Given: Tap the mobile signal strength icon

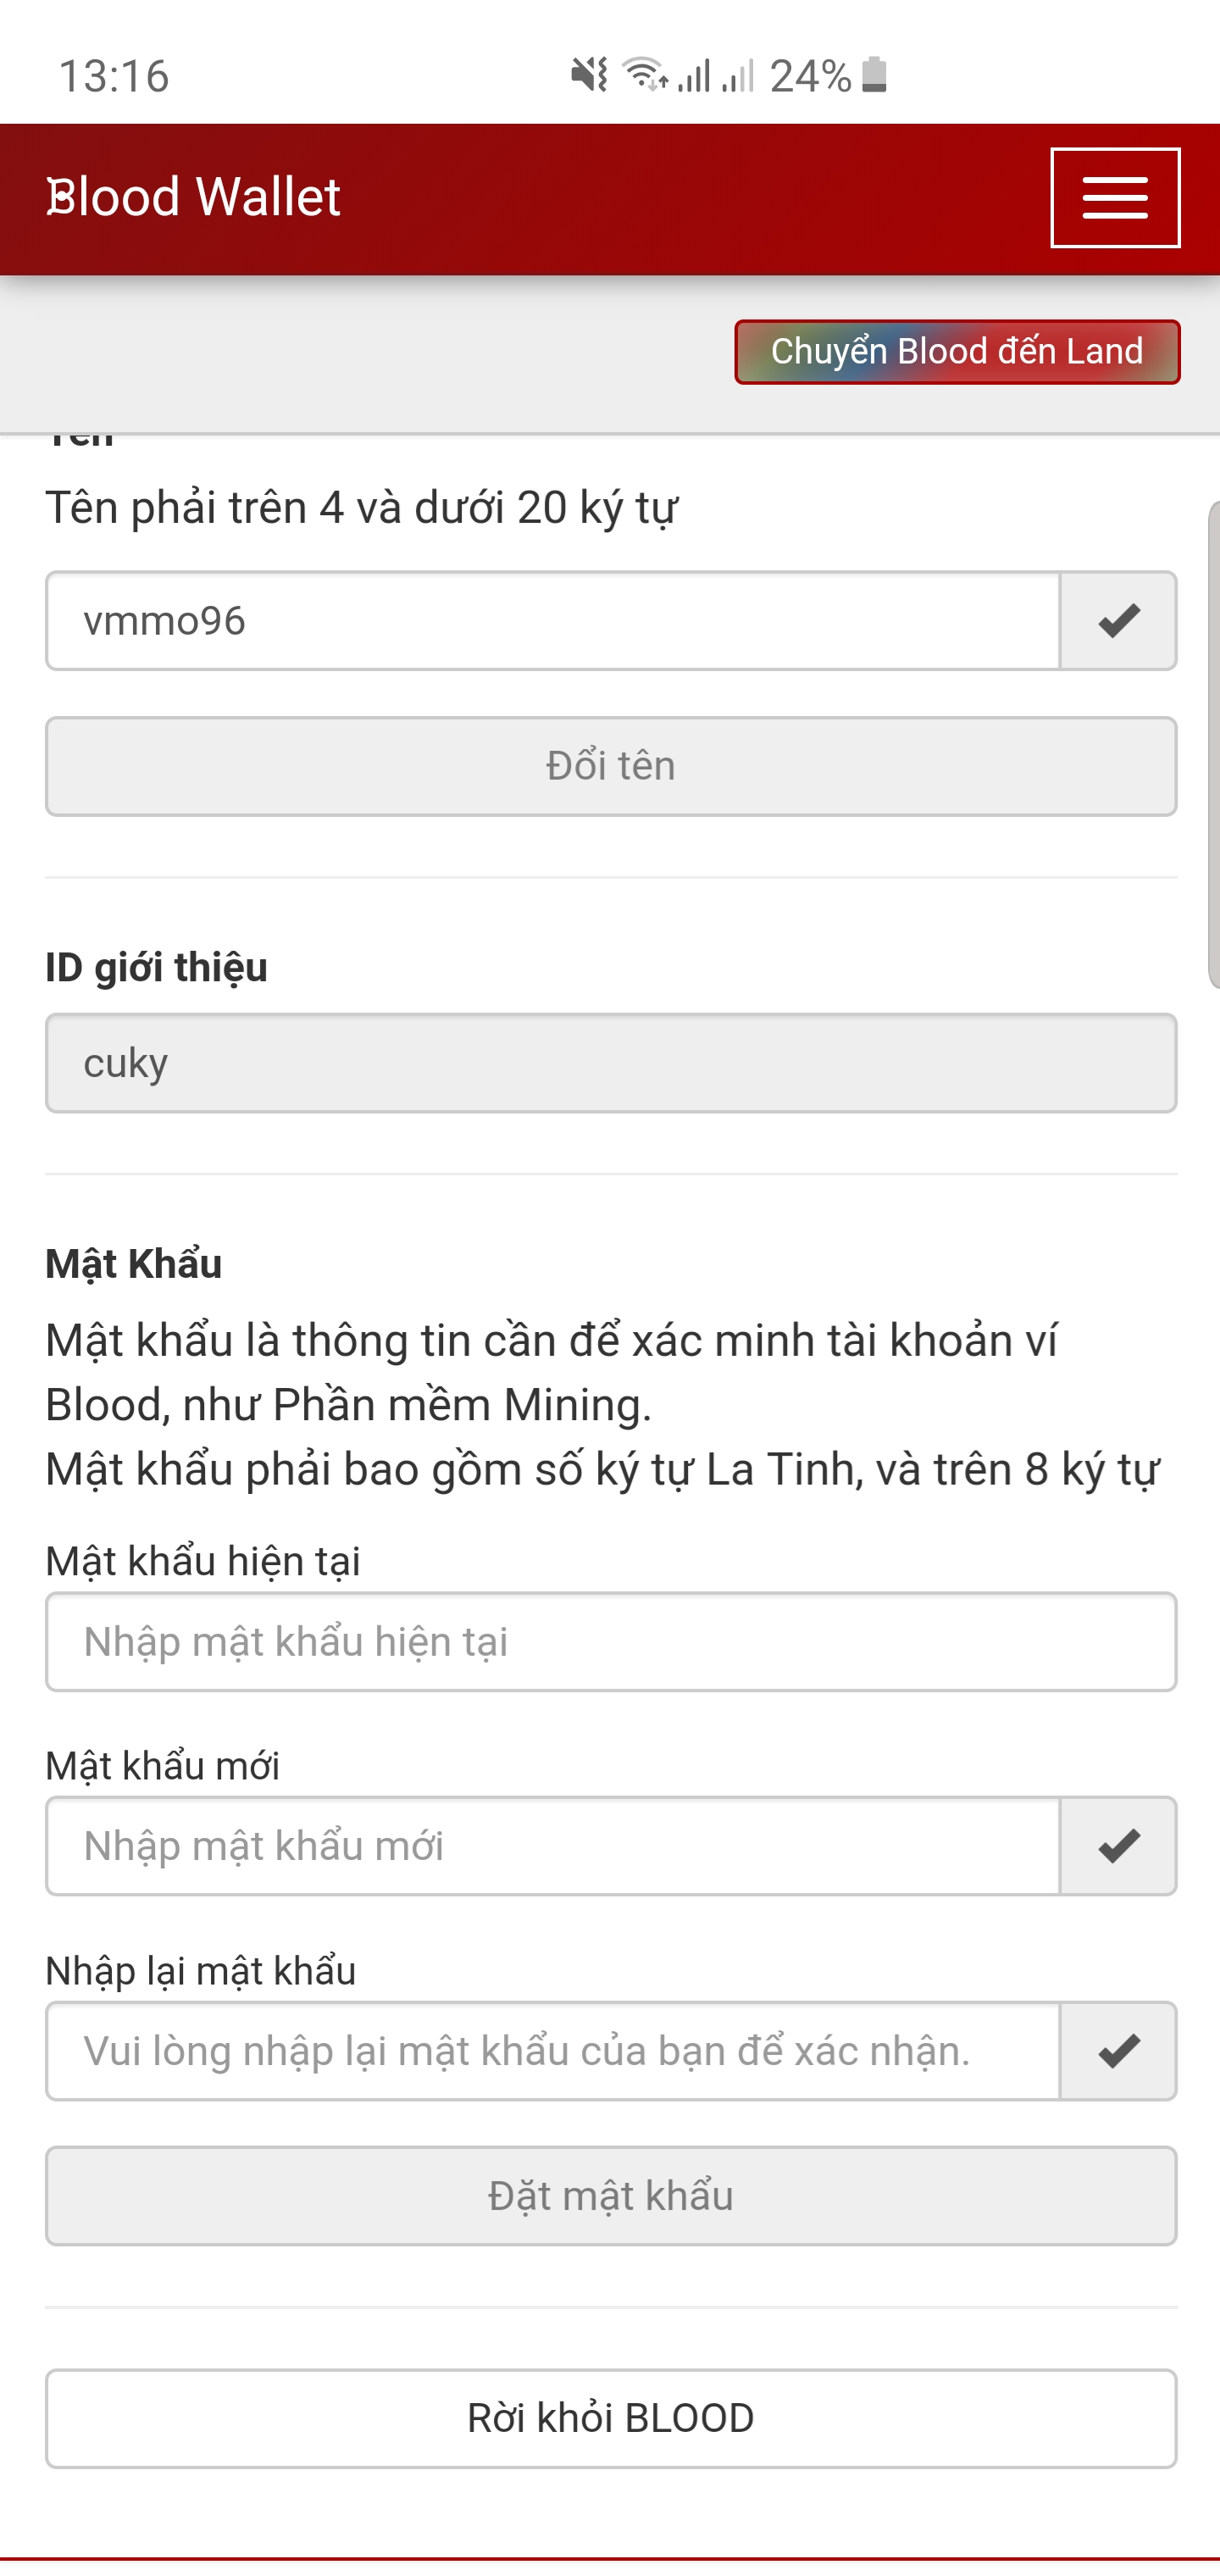Looking at the screenshot, I should click(x=695, y=76).
